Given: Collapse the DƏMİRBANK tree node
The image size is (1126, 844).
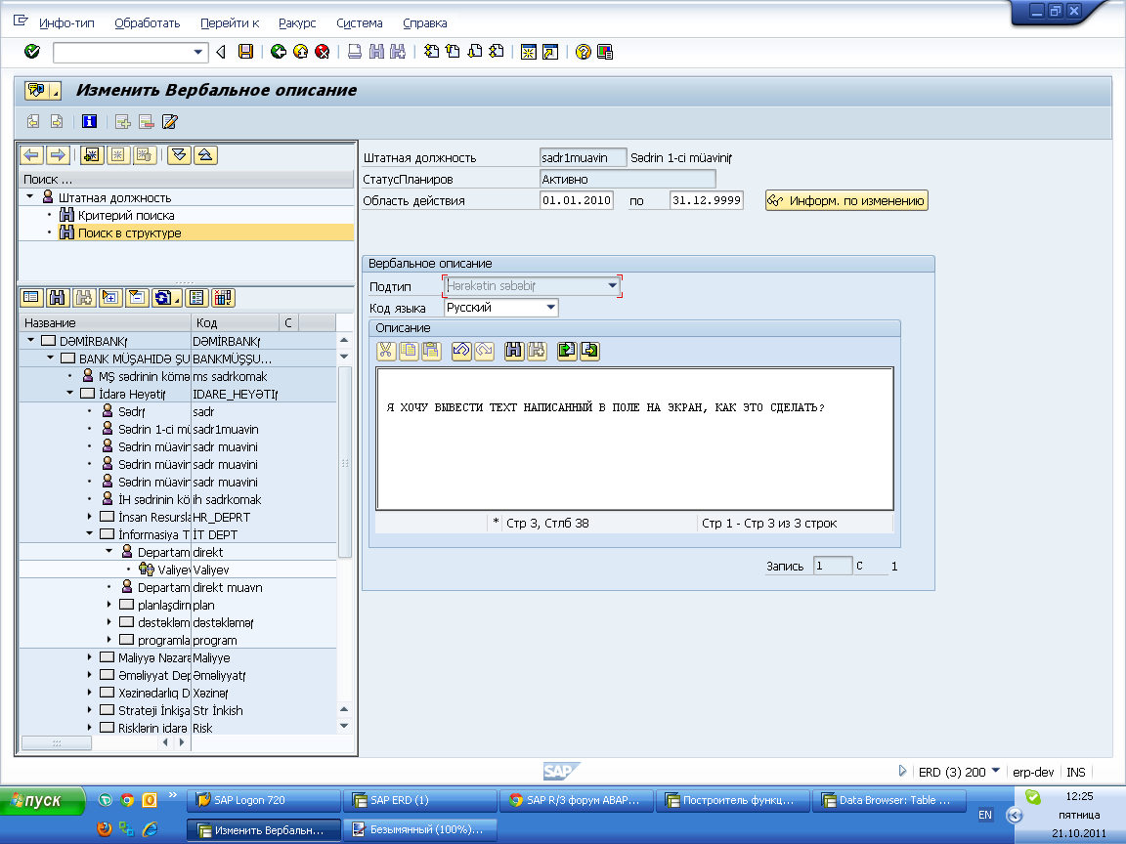Looking at the screenshot, I should coord(30,340).
